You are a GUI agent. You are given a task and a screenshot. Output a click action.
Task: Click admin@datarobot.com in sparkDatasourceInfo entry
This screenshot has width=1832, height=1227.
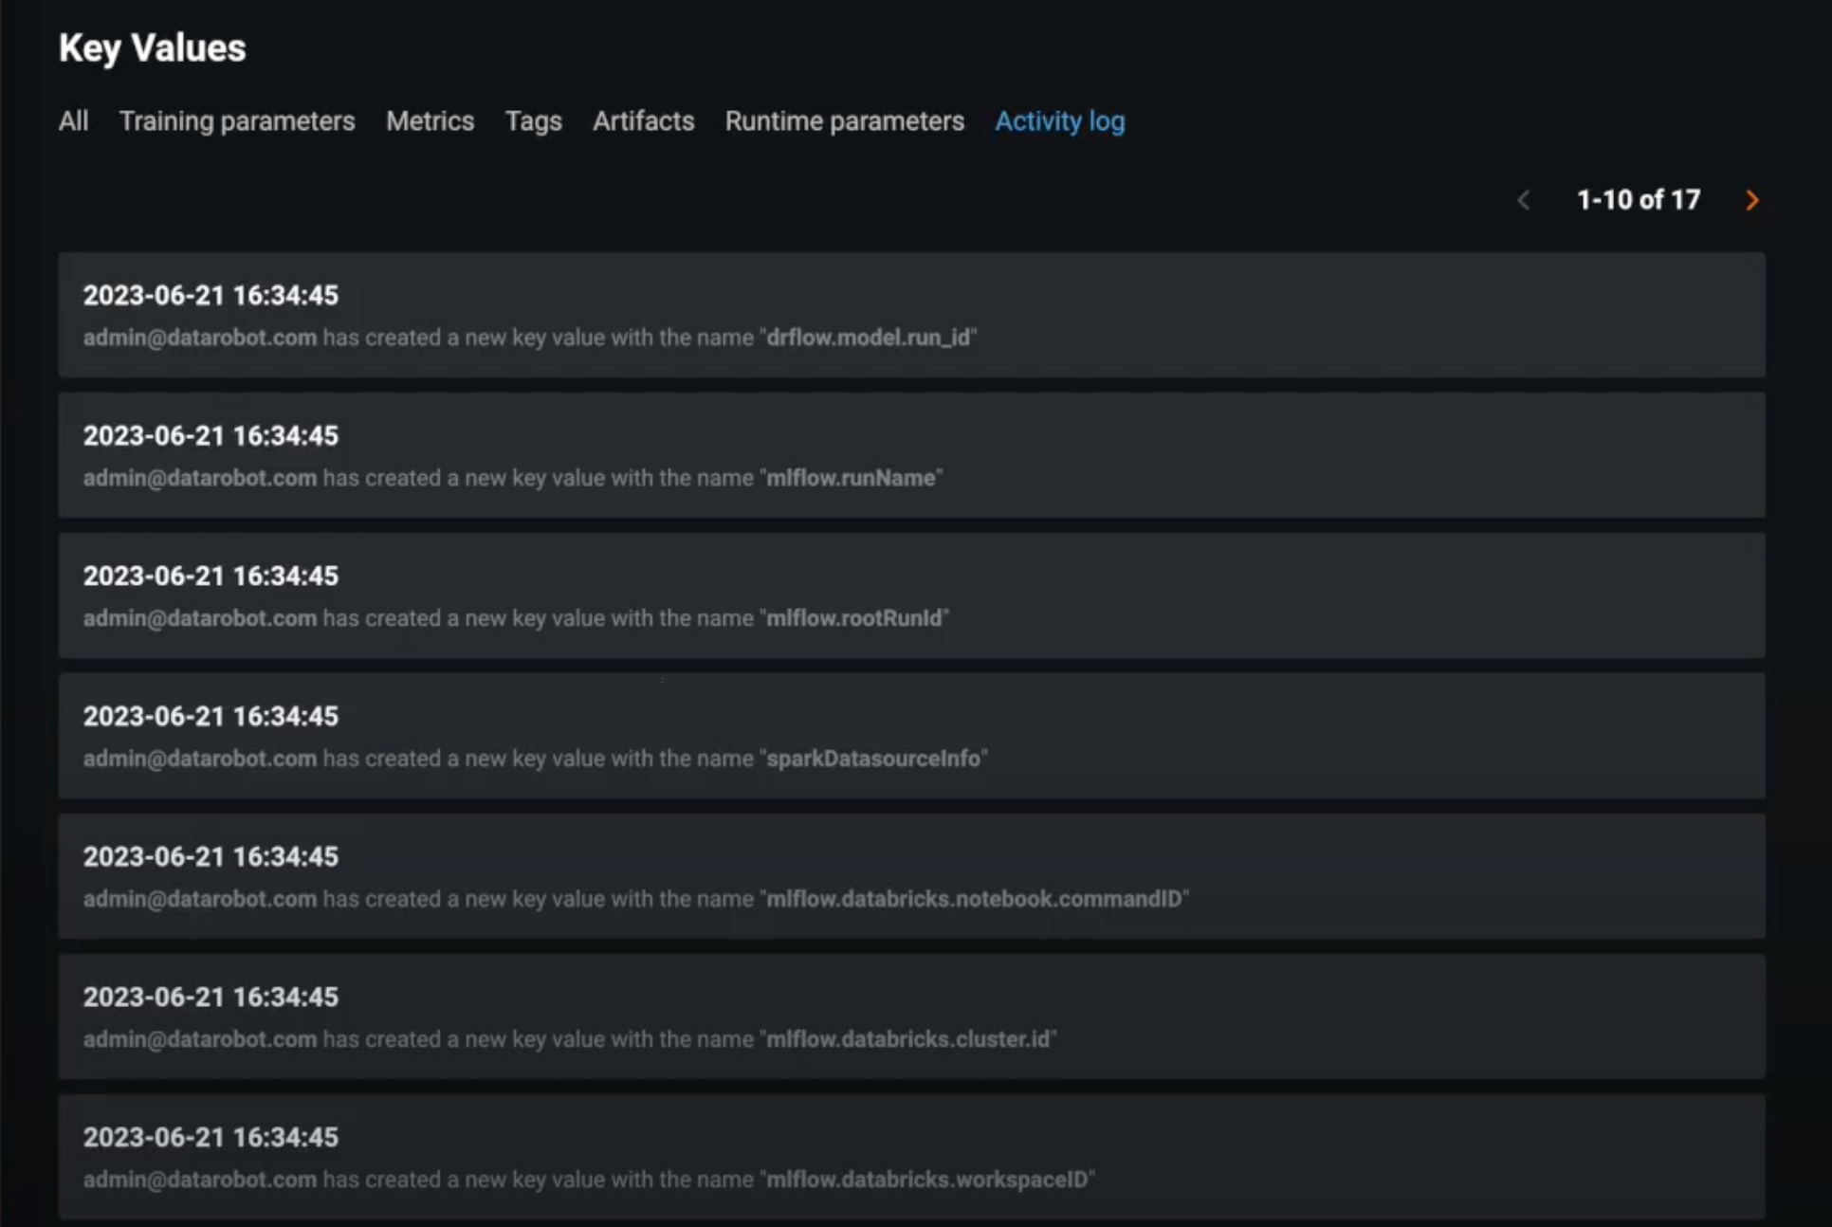[x=199, y=759]
